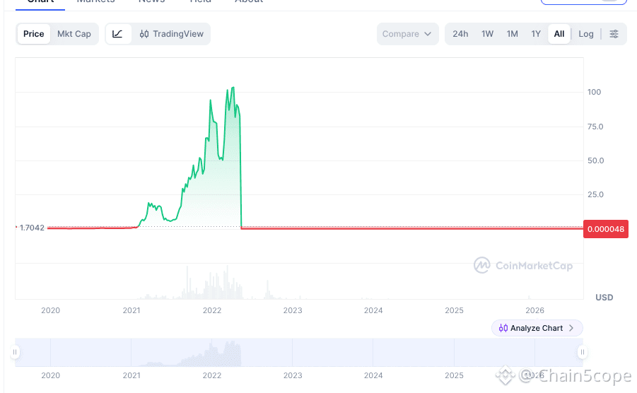This screenshot has width=637, height=393.
Task: Select the 1M time range
Action: [x=513, y=34]
